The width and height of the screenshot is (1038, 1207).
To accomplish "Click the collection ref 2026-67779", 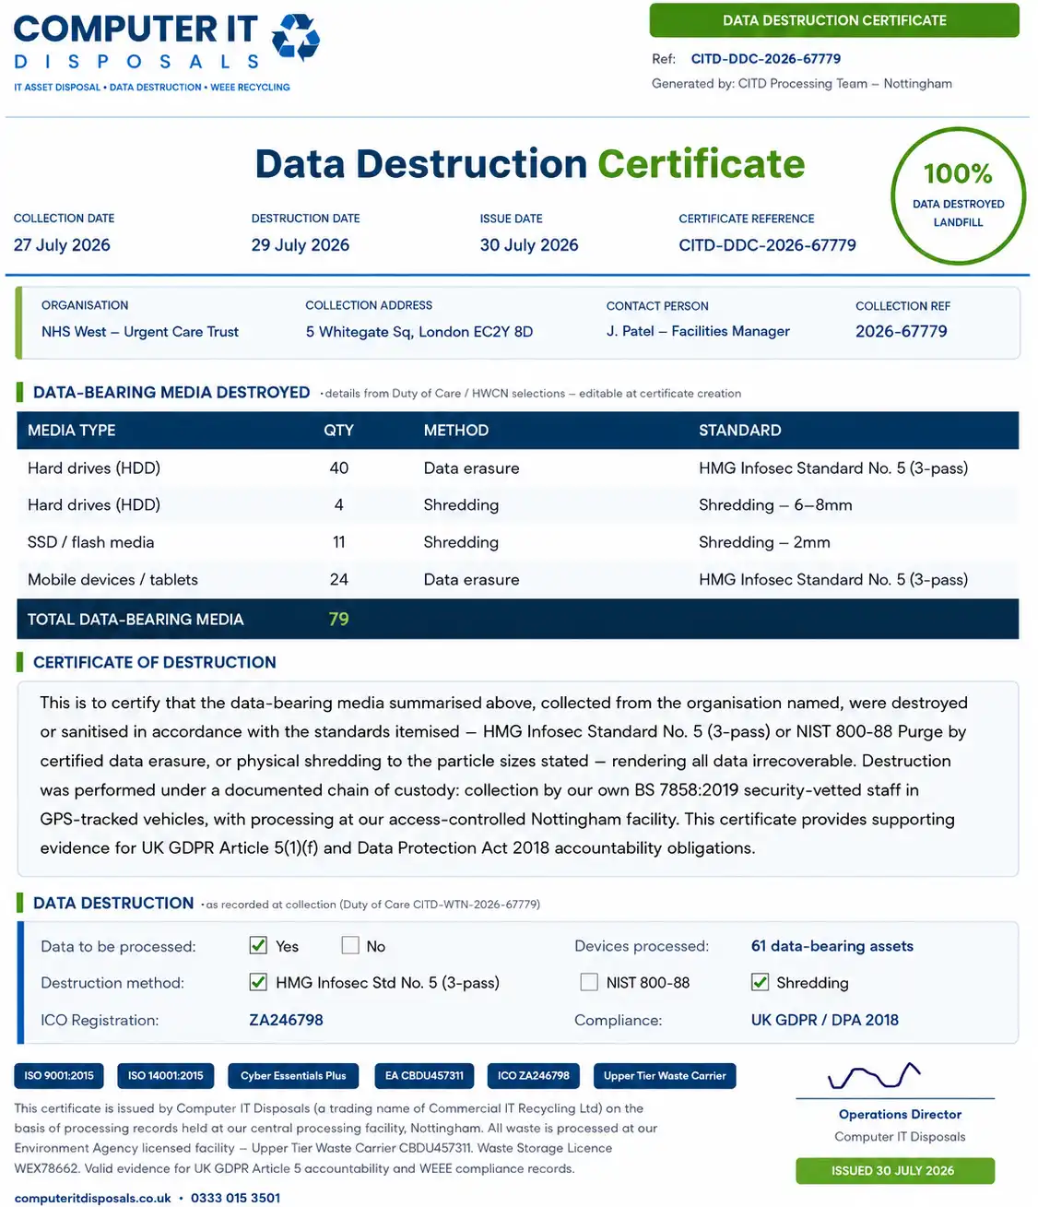I will (x=902, y=331).
